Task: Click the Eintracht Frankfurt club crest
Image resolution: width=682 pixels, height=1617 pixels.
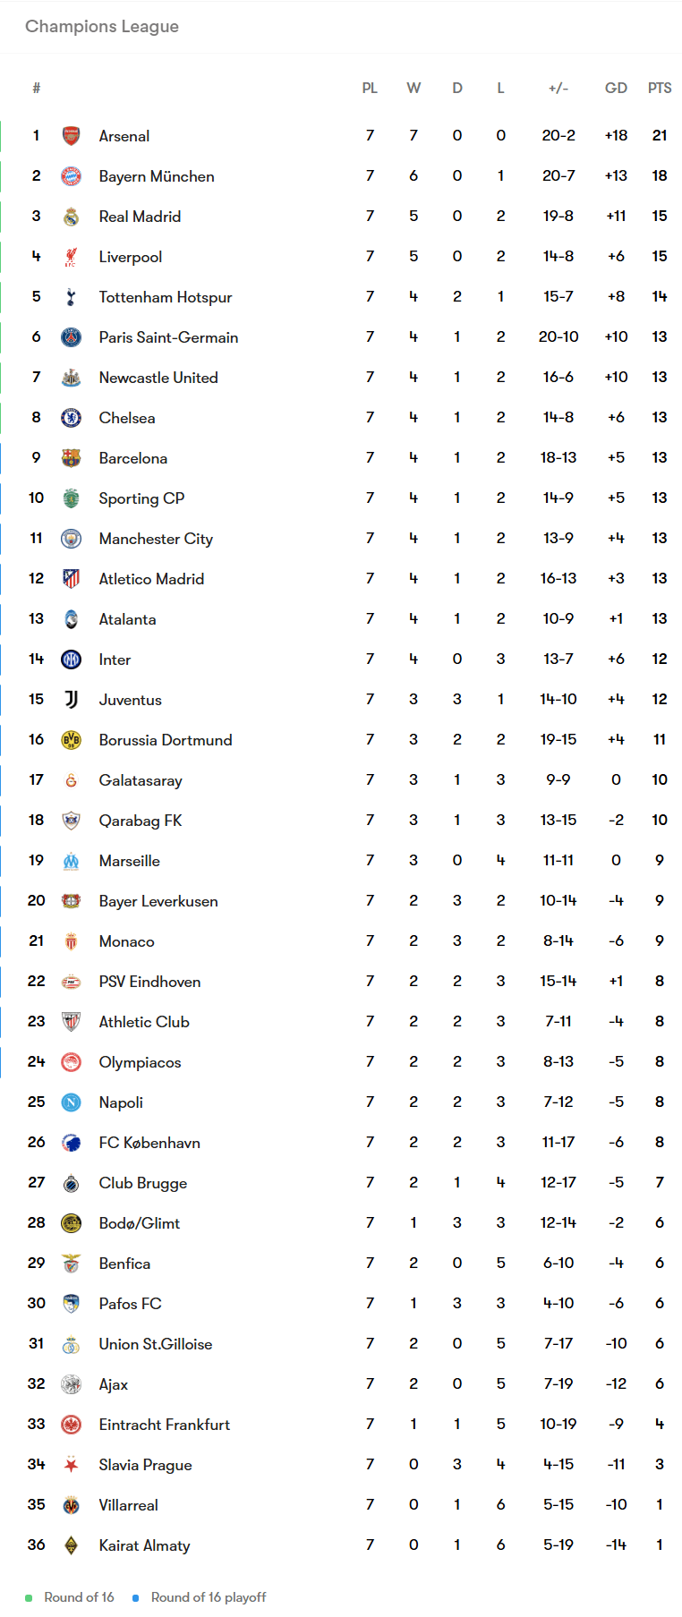Action: click(x=72, y=1425)
